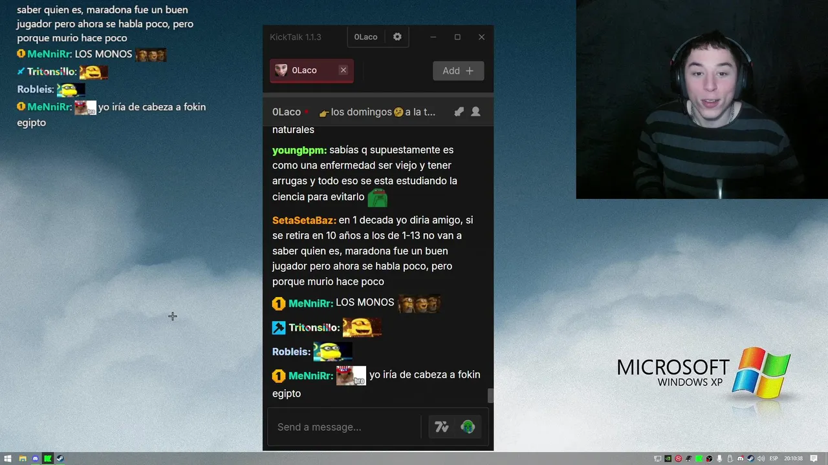Click 0Laco streamer name in chat header
The image size is (828, 465).
287,112
